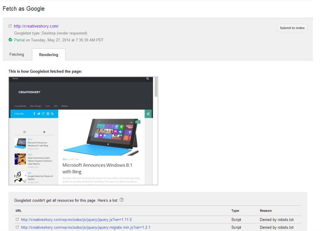Click Social Media in preview navigation

click(x=20, y=106)
